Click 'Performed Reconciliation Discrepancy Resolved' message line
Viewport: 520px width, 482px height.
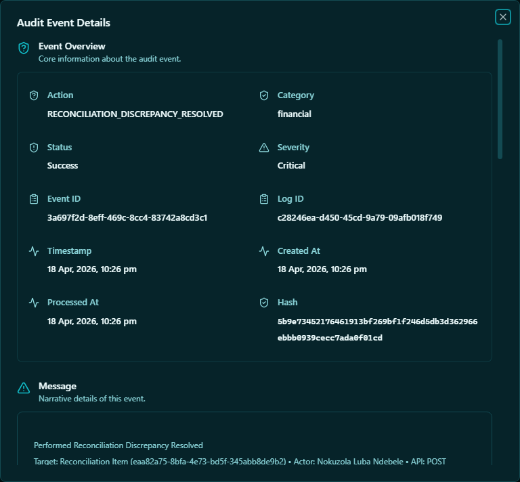click(x=118, y=445)
